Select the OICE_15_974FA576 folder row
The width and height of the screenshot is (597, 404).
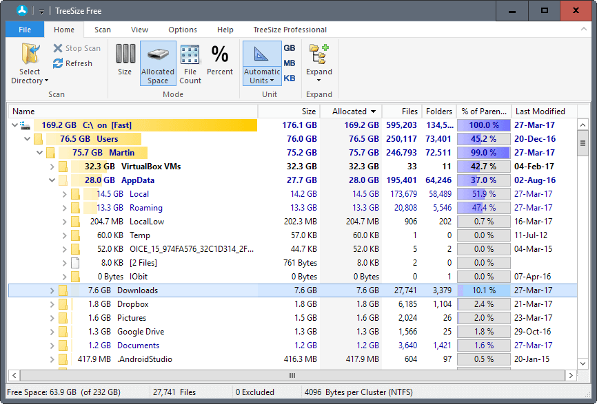pos(292,249)
